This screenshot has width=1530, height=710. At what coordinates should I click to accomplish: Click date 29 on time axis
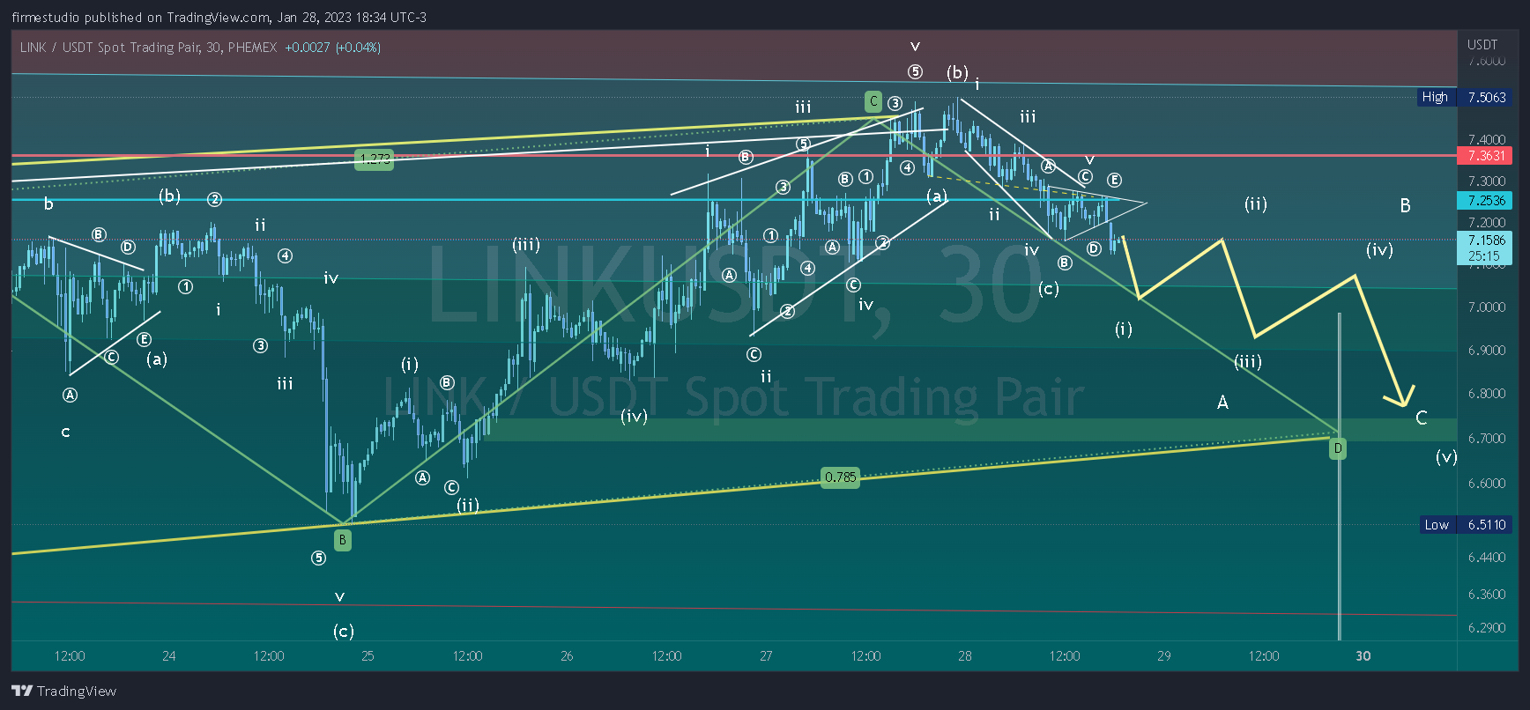coord(1164,655)
